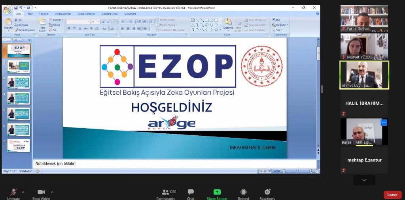The height and width of the screenshot is (200, 405).
Task: Align text left in Paragraf group
Action: point(123,28)
